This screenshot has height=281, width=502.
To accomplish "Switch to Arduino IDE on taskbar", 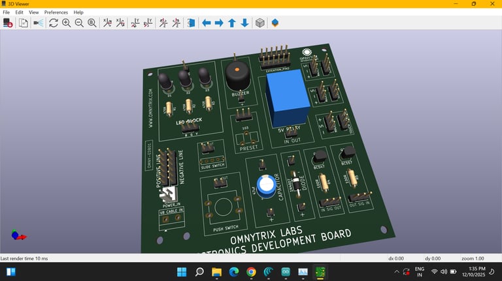I will click(286, 272).
